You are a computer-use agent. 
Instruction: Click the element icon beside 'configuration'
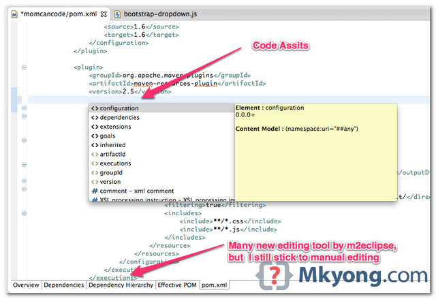95,108
